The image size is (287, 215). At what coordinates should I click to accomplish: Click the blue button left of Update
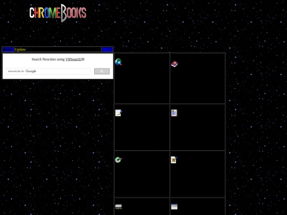click(x=8, y=49)
